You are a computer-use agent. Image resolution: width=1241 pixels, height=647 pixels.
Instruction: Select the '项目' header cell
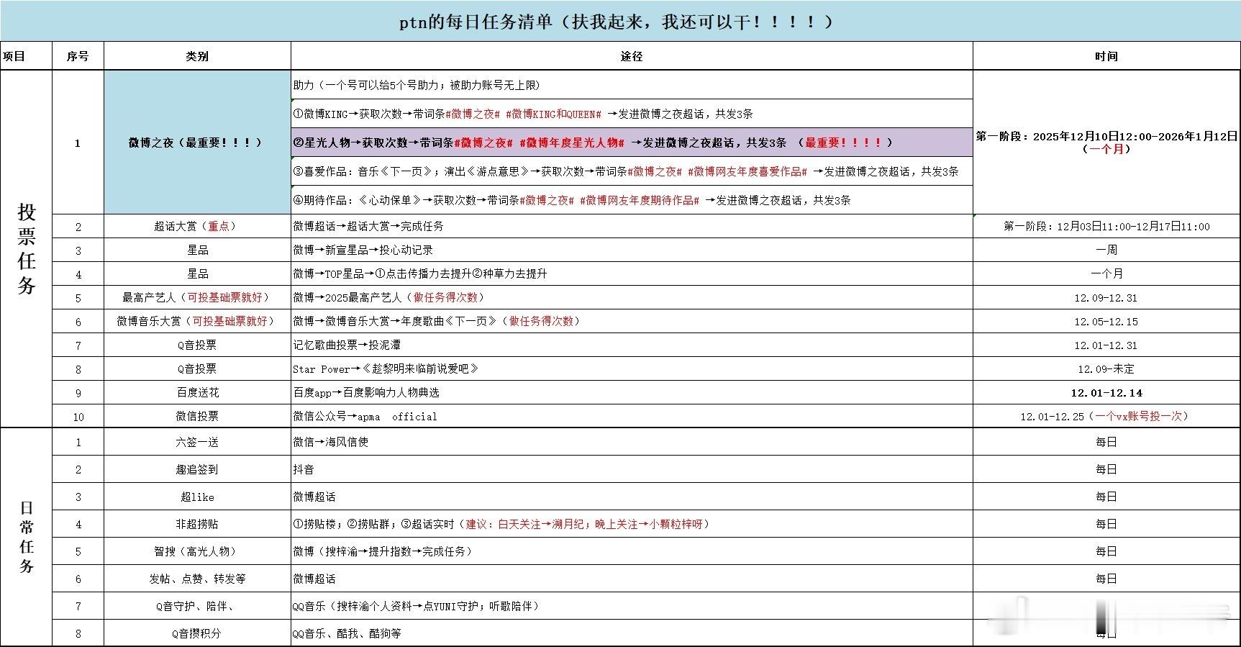[27, 56]
